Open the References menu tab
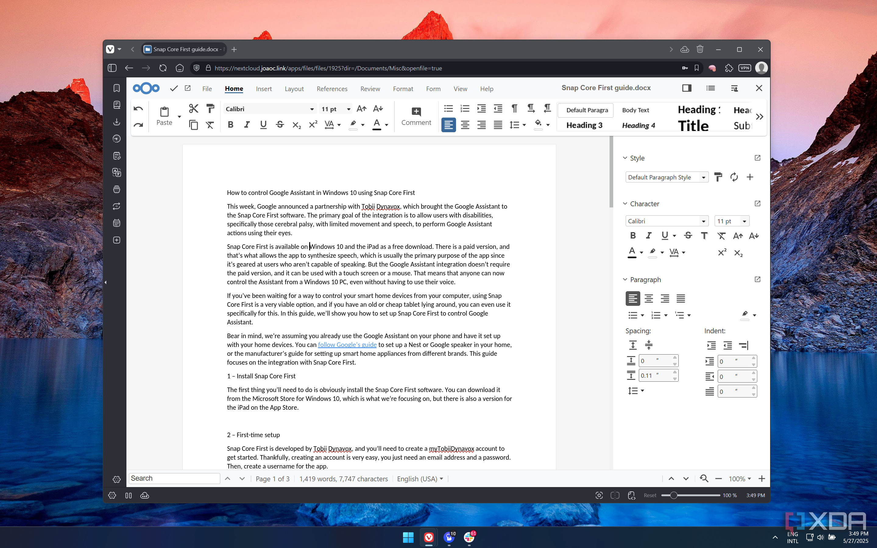 [x=332, y=89]
